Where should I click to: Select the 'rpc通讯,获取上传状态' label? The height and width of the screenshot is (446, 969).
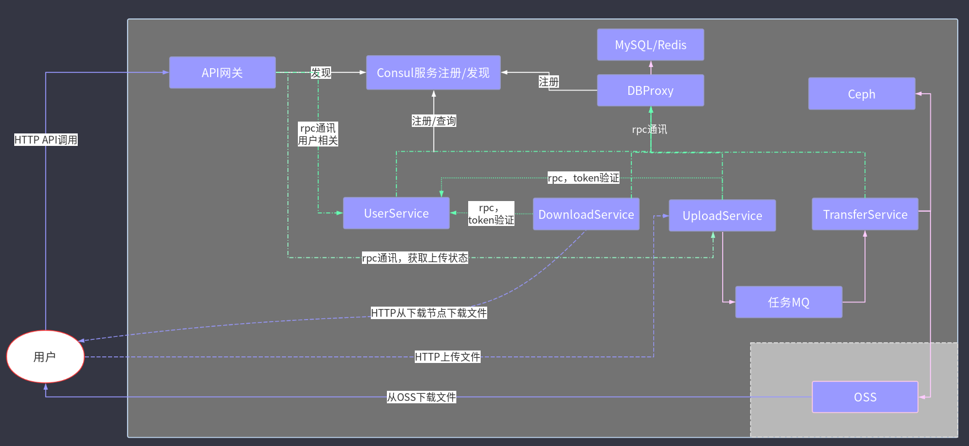(415, 258)
